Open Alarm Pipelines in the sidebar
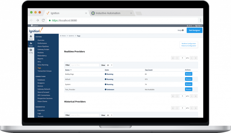 point(43,46)
